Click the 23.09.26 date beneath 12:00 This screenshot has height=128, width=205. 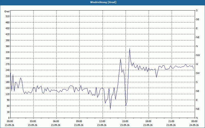tap(102, 125)
